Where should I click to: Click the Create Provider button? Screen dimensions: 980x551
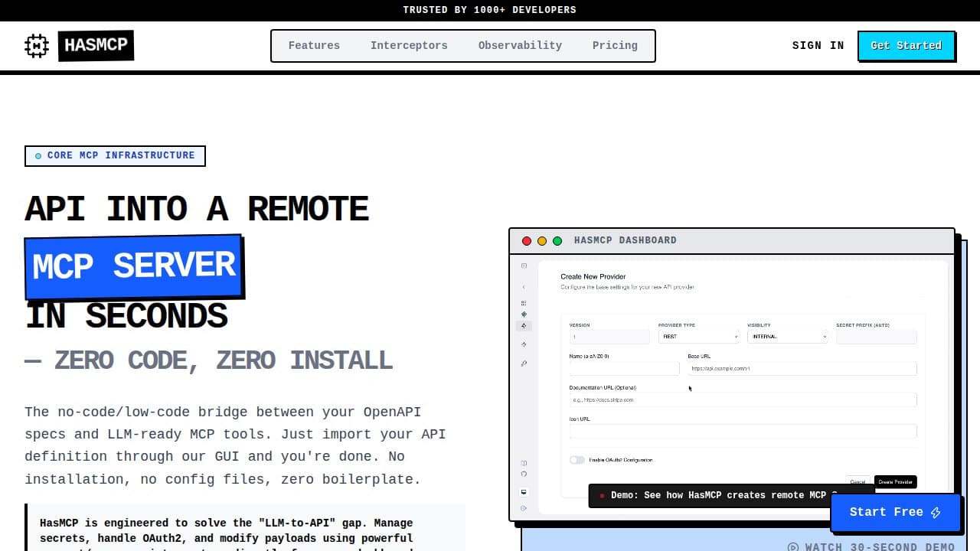[895, 482]
